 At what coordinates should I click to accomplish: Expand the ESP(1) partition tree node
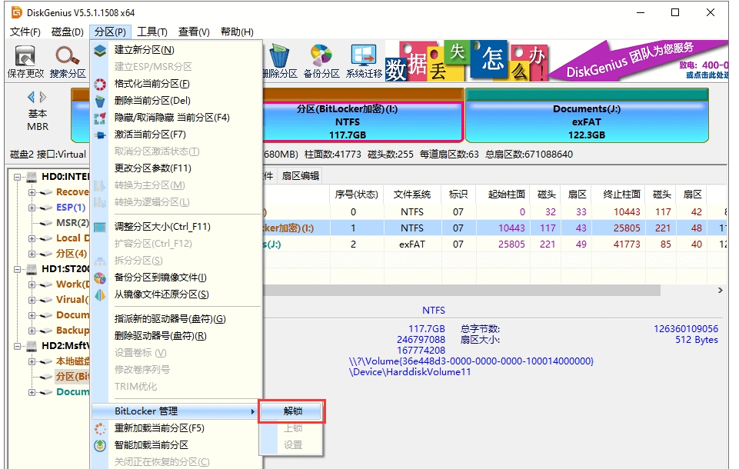(x=32, y=208)
